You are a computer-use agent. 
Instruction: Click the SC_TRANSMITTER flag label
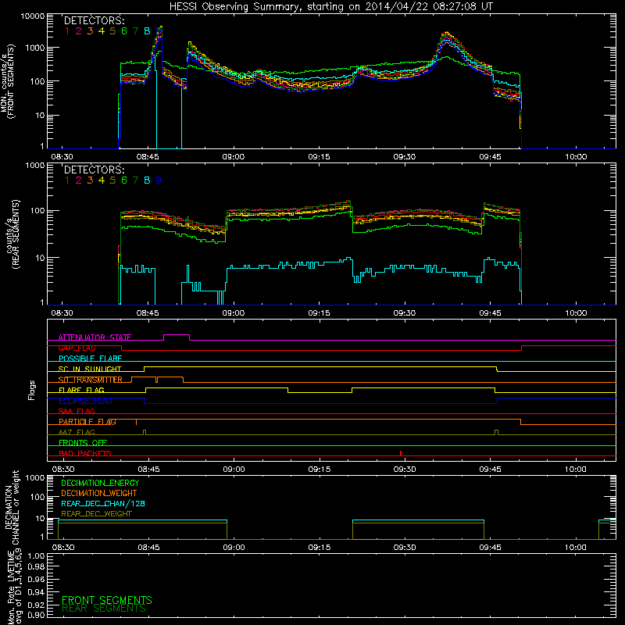(x=91, y=380)
